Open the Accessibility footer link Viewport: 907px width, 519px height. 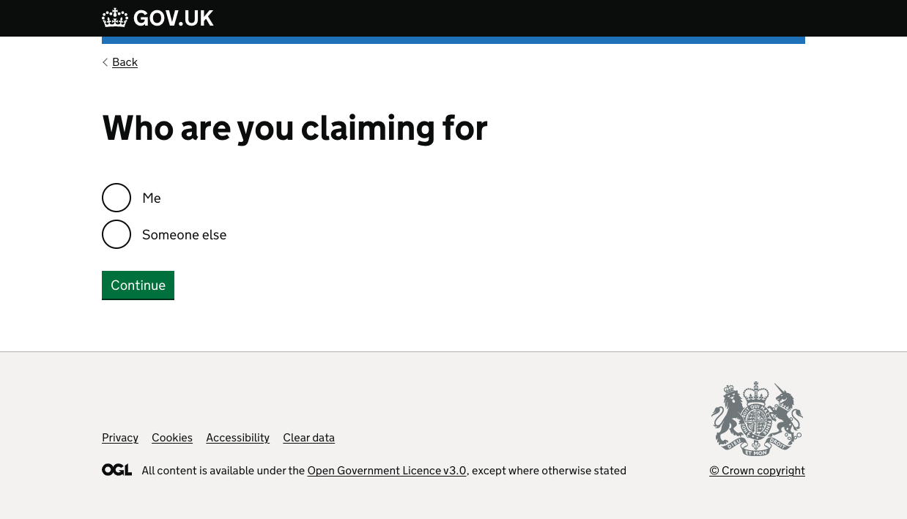tap(237, 438)
